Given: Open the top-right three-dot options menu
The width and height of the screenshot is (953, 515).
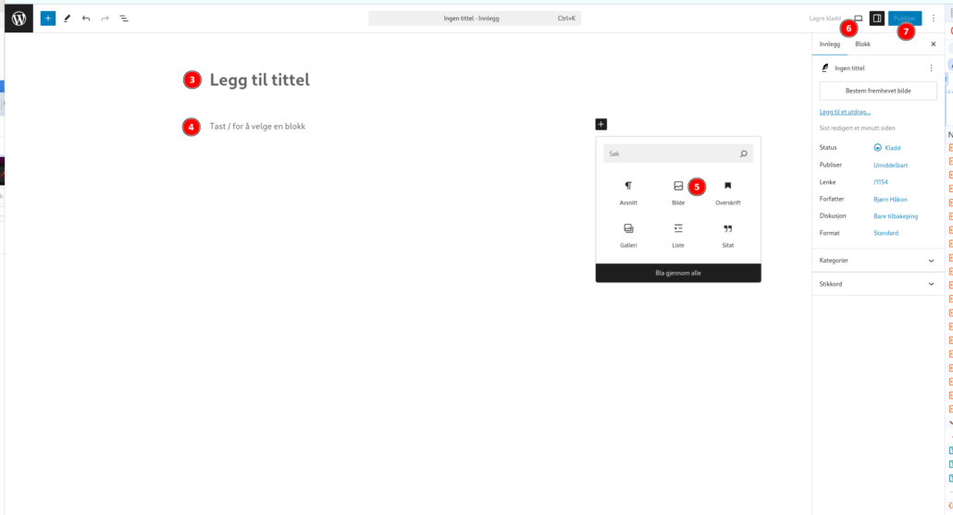Looking at the screenshot, I should [x=933, y=18].
